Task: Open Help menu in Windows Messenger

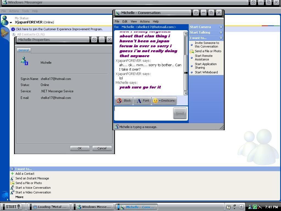Action: 35,11
